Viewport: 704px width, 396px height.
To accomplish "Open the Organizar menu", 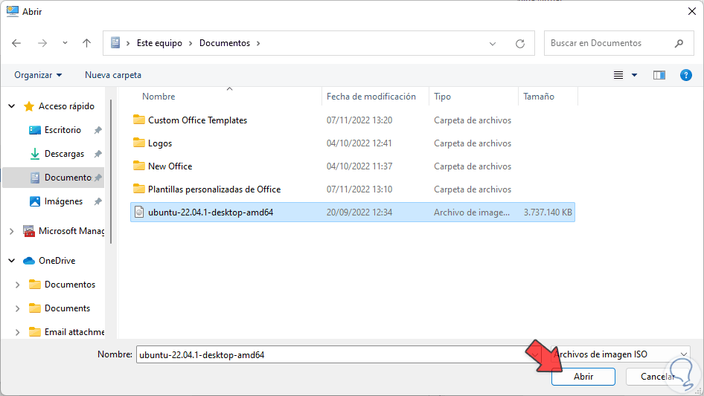I will (38, 75).
